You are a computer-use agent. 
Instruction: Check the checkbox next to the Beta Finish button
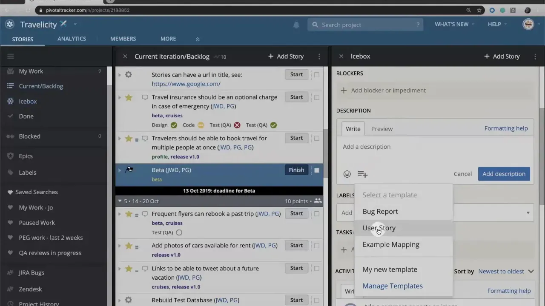coord(317,170)
